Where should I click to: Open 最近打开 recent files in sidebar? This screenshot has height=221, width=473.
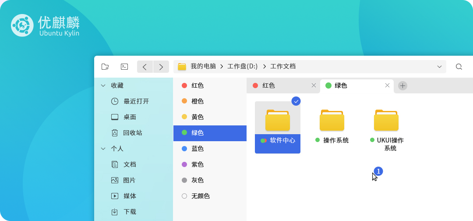point(136,101)
